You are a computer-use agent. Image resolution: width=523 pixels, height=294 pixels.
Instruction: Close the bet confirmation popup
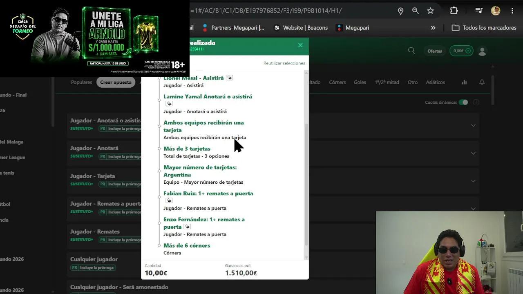pos(300,45)
